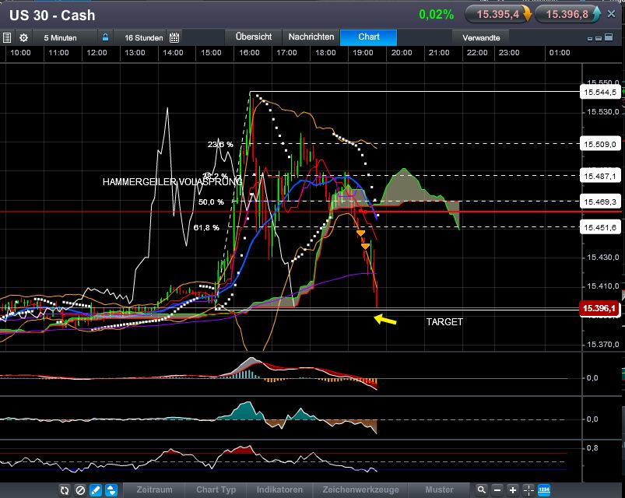Zoom out with the minus icon

497,489
